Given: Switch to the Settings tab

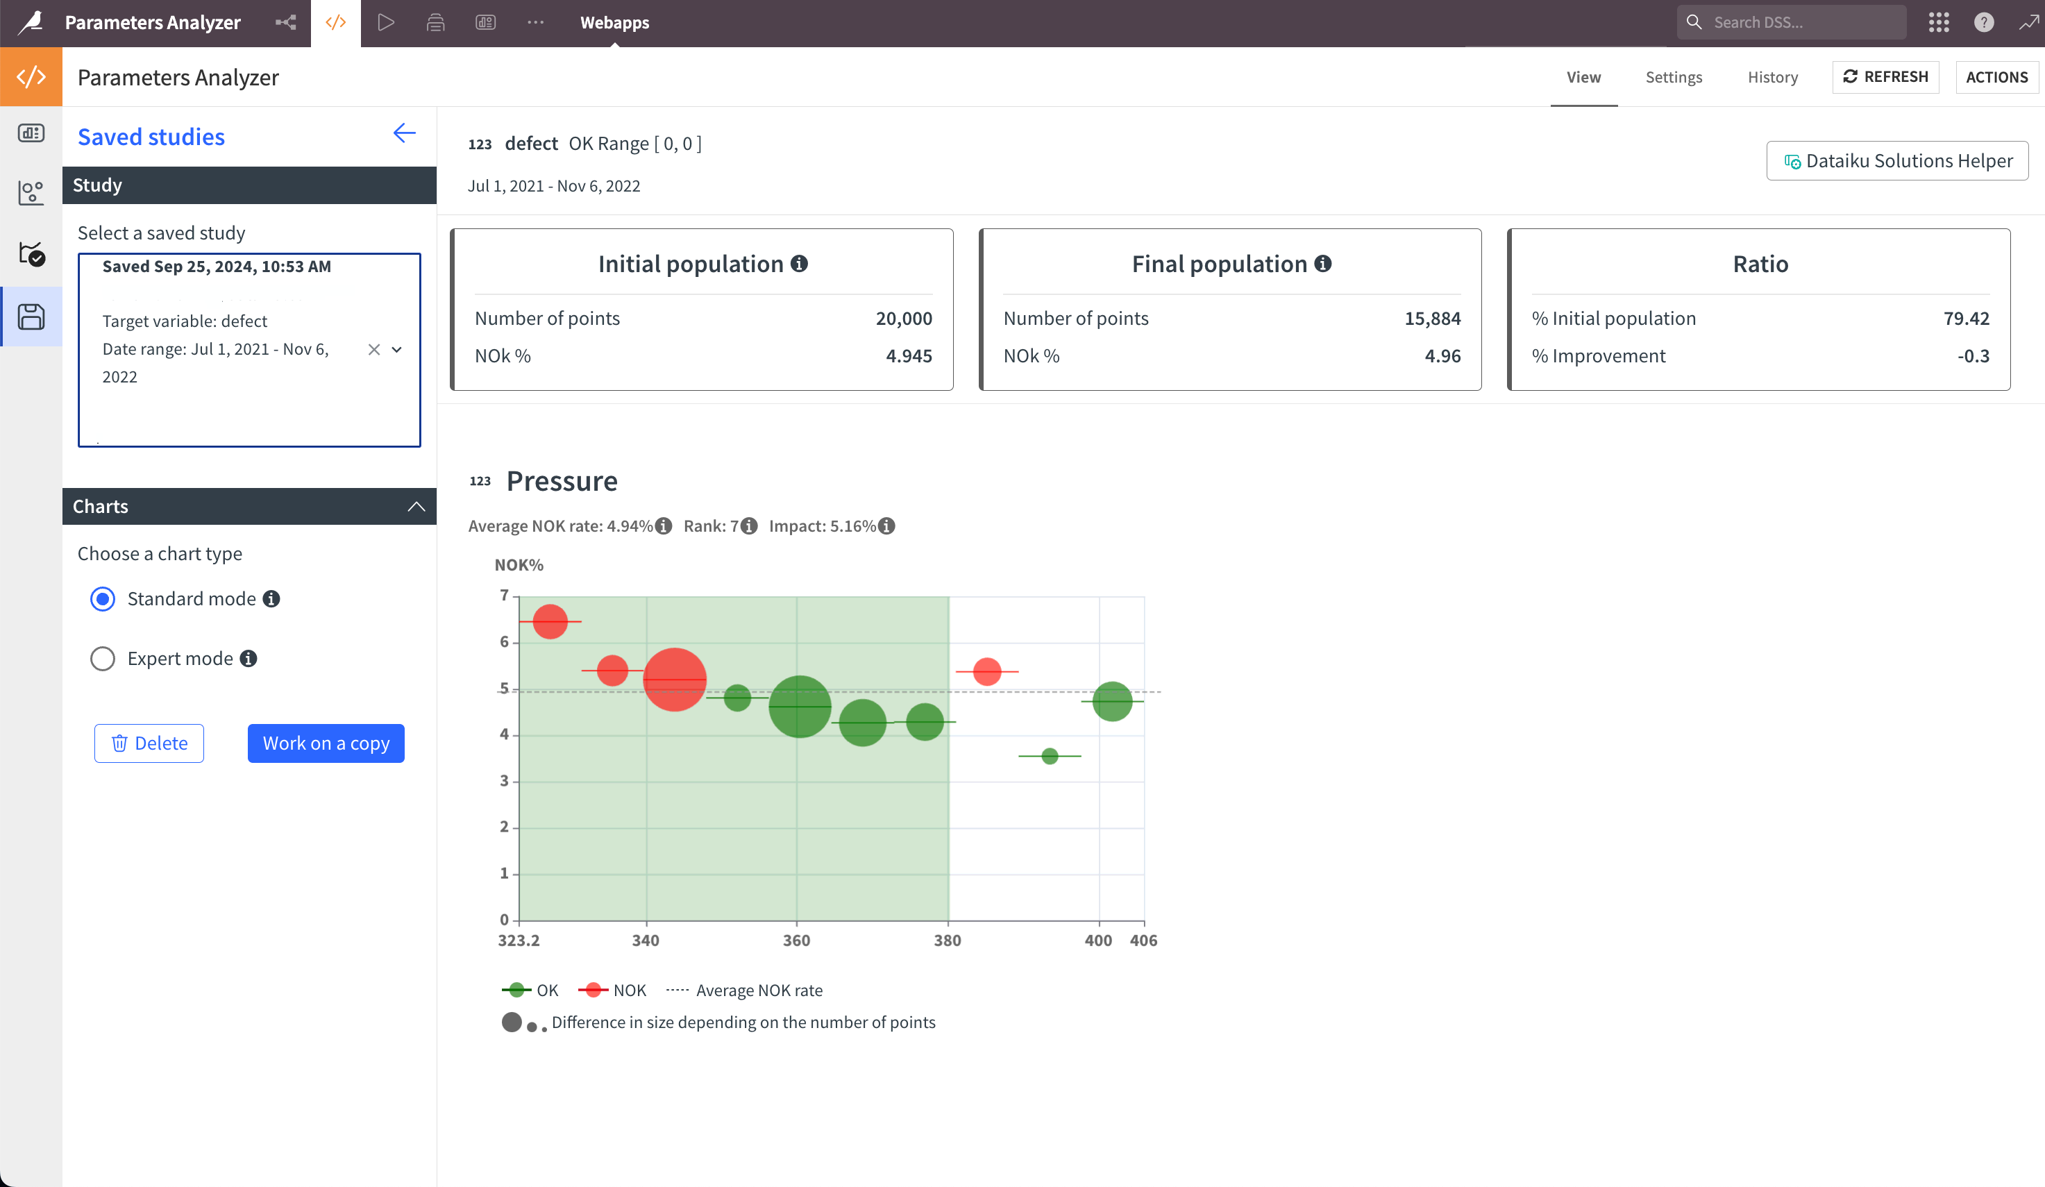Looking at the screenshot, I should point(1674,77).
